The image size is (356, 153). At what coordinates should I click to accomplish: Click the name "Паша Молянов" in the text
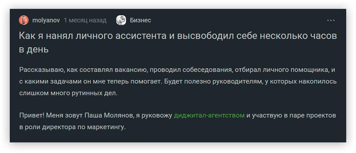109,115
